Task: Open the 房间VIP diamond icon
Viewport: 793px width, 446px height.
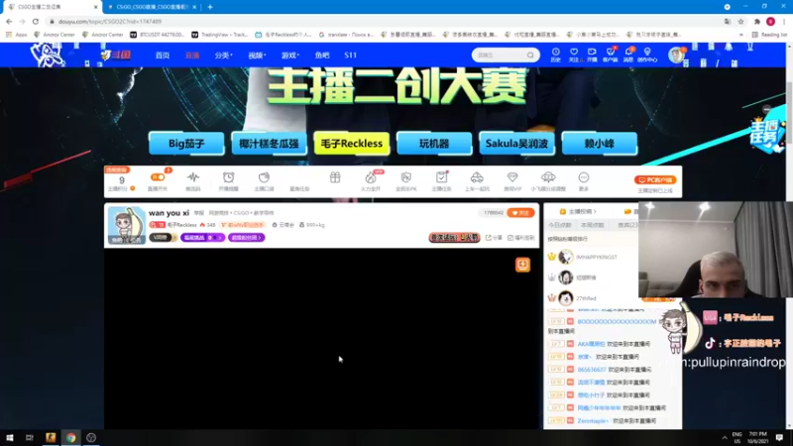Action: click(512, 177)
